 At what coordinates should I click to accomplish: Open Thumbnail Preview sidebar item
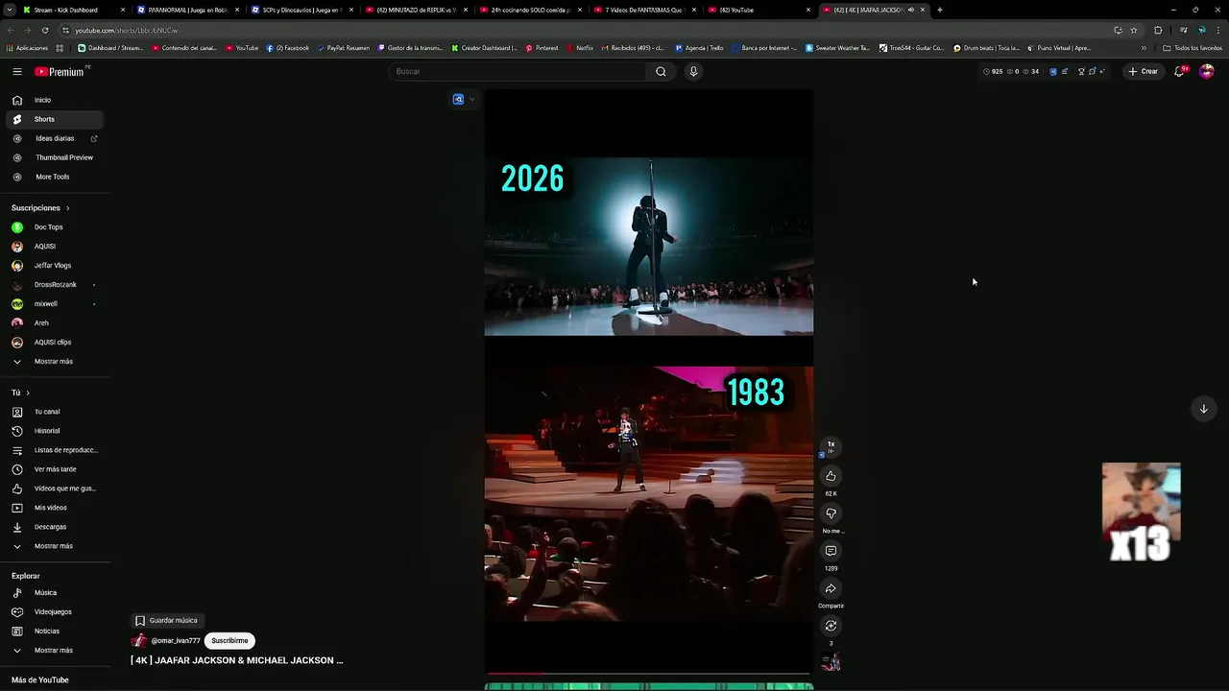point(56,157)
